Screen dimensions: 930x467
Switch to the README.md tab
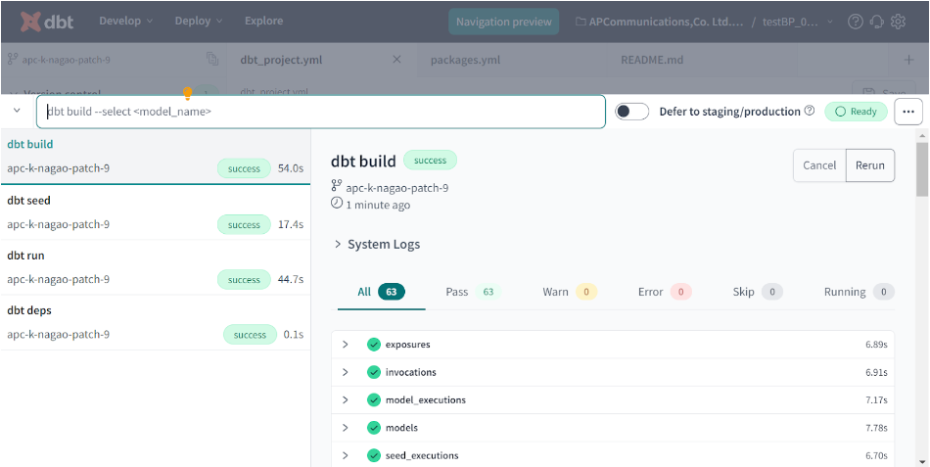652,60
